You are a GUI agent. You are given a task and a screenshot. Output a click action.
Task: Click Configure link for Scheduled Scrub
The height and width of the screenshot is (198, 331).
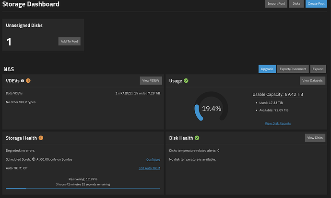click(153, 159)
